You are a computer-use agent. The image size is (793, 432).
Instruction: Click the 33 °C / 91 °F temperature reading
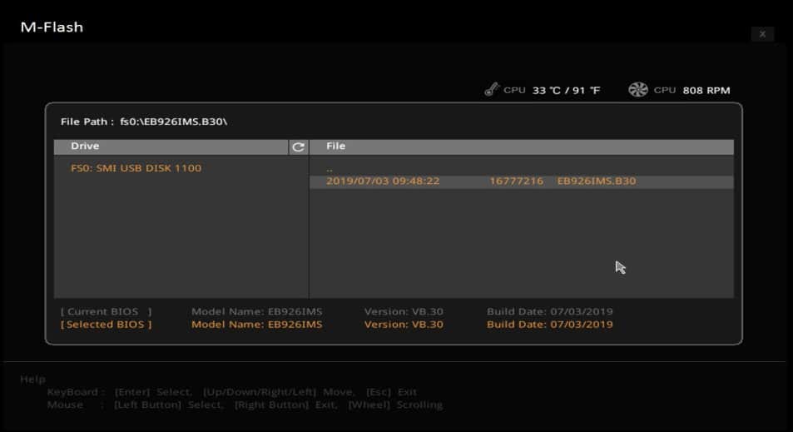click(x=566, y=90)
